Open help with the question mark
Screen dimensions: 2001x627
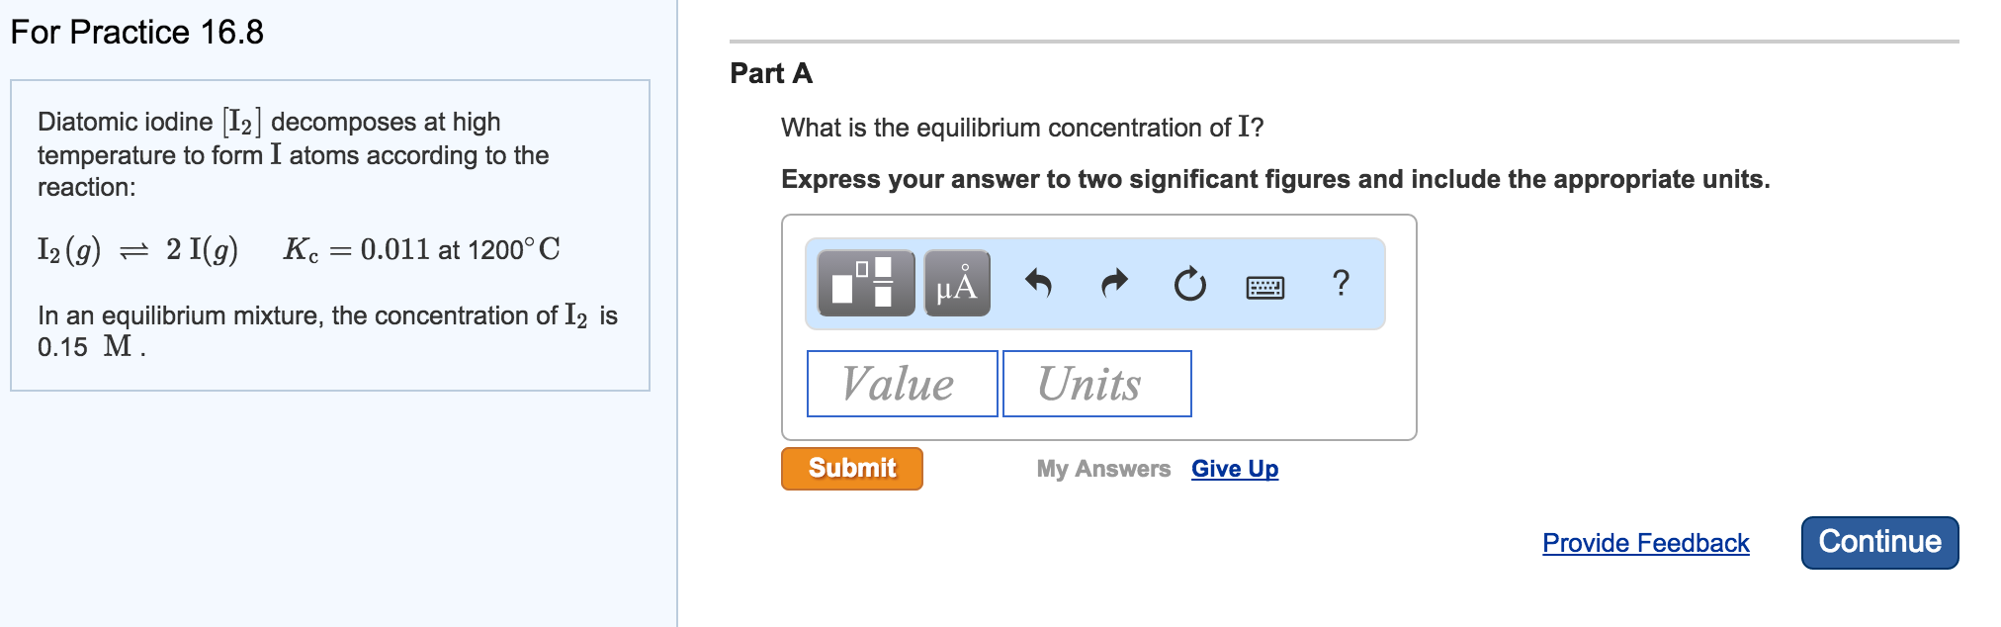click(x=1340, y=284)
